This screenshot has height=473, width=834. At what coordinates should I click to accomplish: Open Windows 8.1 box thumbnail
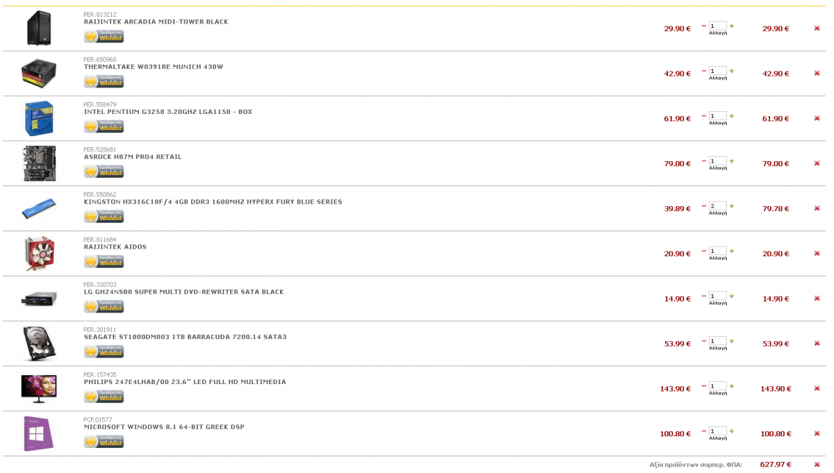click(39, 433)
